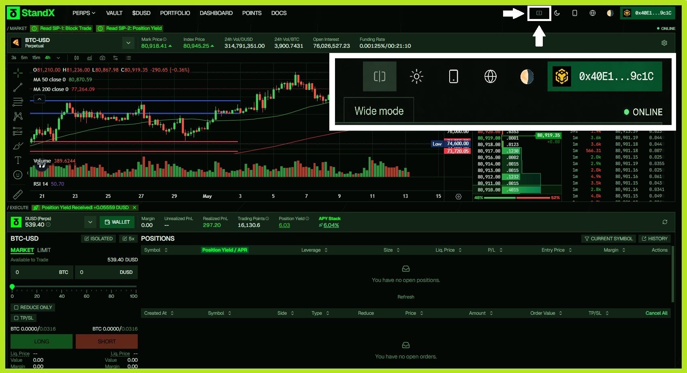687x373 pixels.
Task: Switch to the LIMIT order tab
Action: pos(44,250)
